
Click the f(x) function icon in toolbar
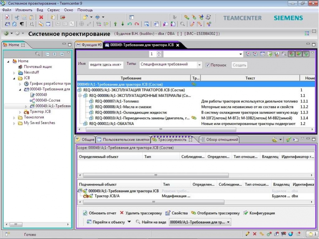[x=58, y=24]
